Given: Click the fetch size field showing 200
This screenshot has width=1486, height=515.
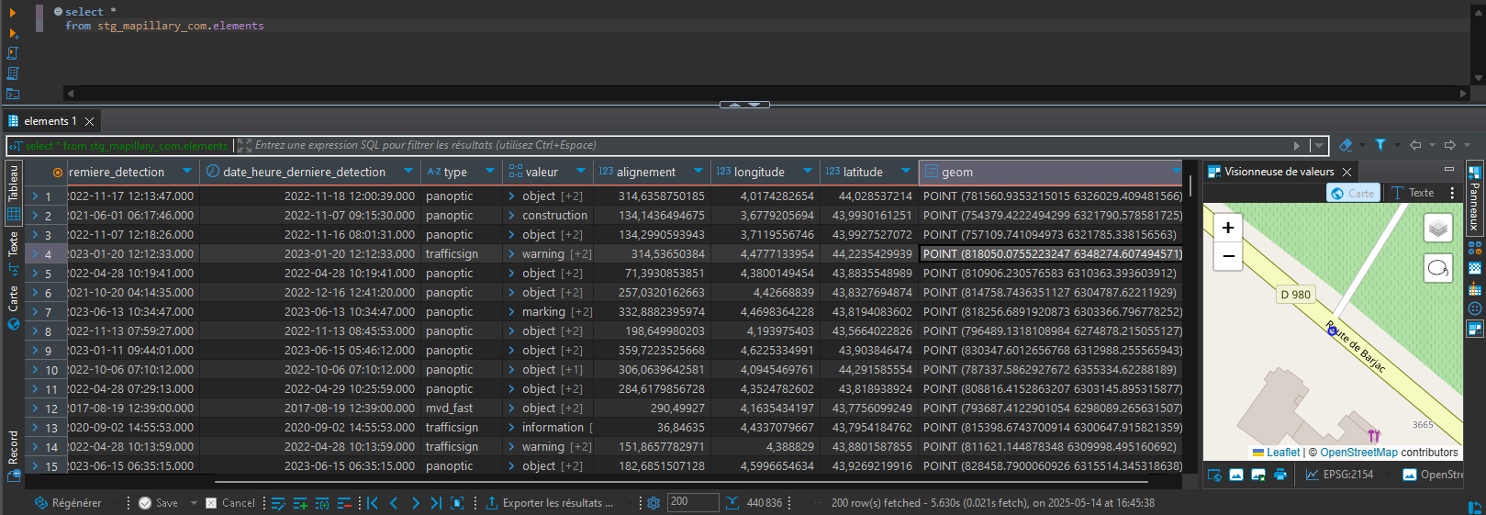Looking at the screenshot, I should [x=693, y=502].
